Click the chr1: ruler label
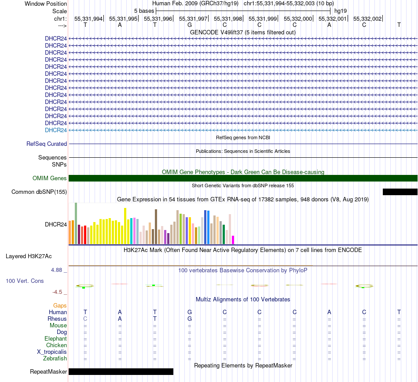 click(x=60, y=19)
